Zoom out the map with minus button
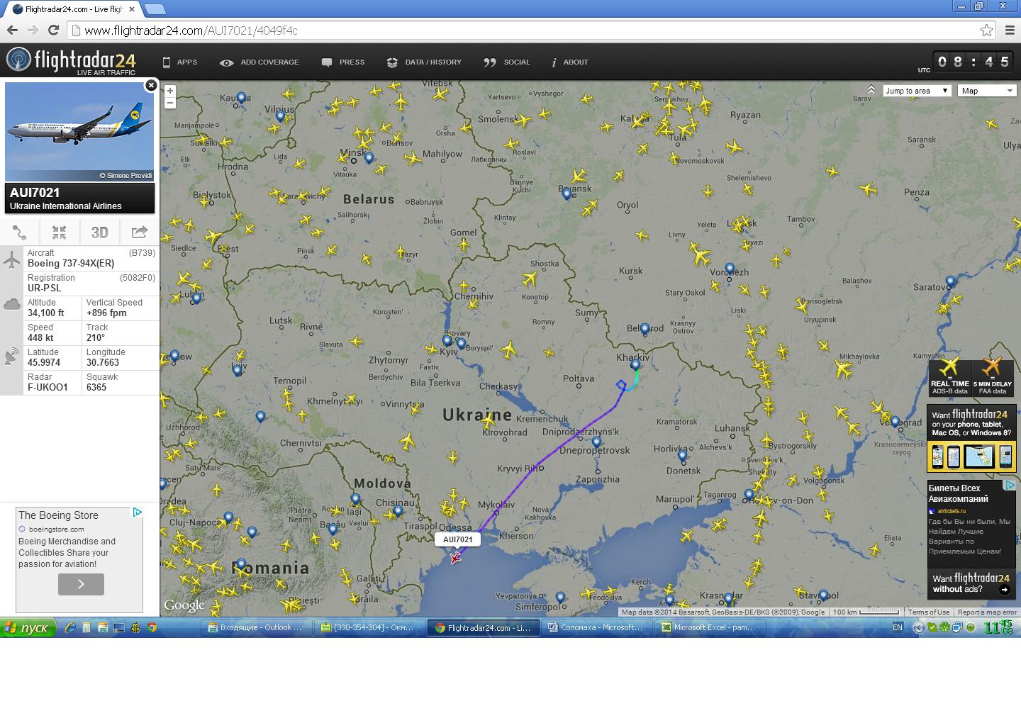1021x723 pixels. (170, 103)
